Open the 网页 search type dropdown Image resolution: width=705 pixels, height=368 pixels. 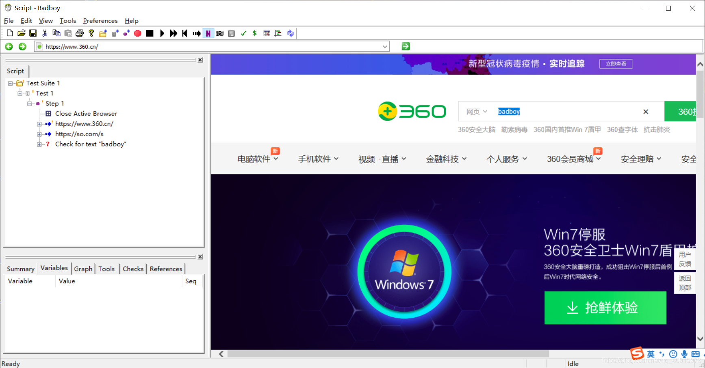(477, 112)
